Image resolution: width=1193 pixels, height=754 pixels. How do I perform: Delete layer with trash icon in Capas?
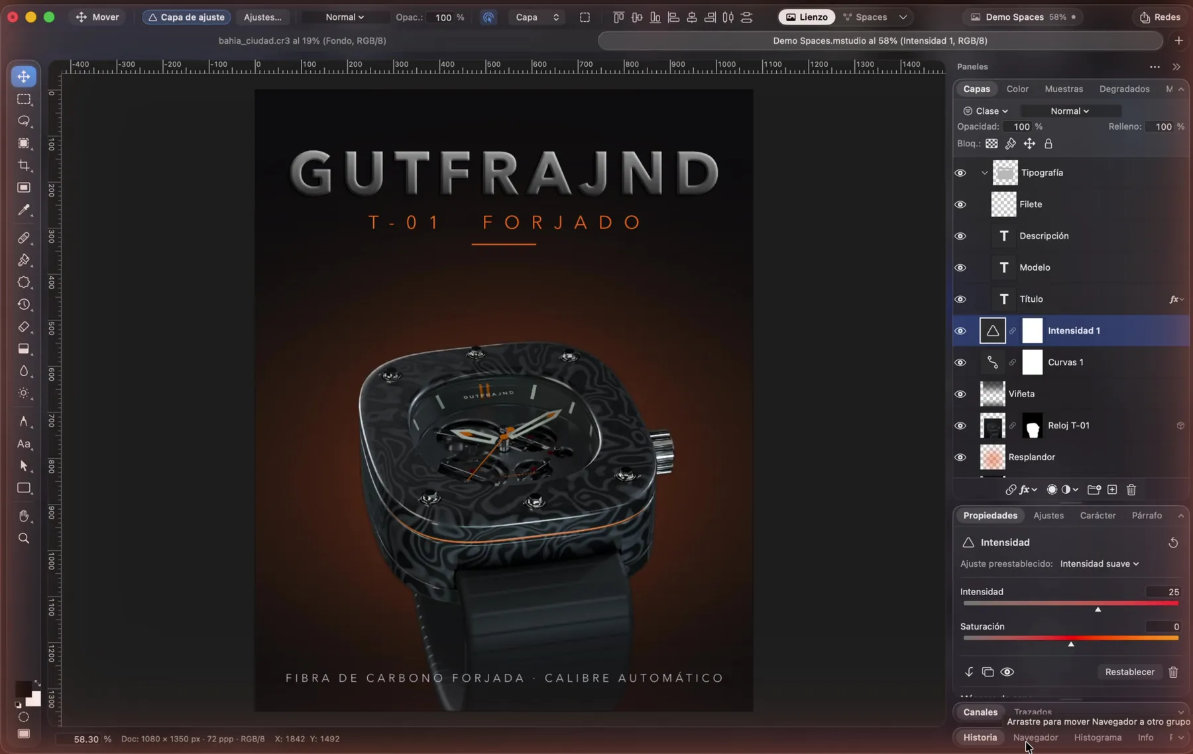click(1131, 490)
